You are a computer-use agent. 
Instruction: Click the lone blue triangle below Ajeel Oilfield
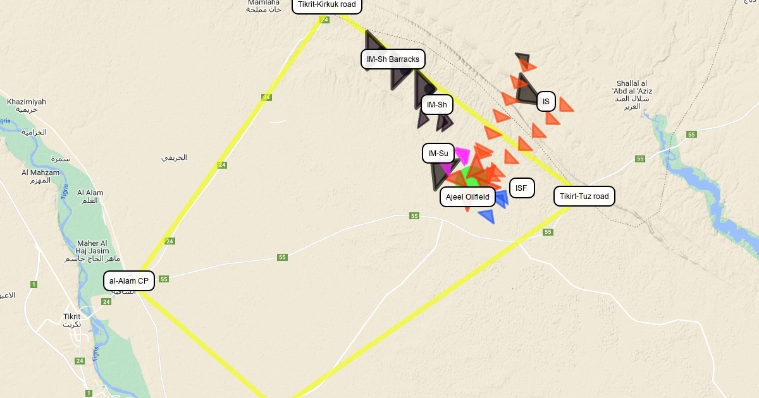tap(487, 216)
